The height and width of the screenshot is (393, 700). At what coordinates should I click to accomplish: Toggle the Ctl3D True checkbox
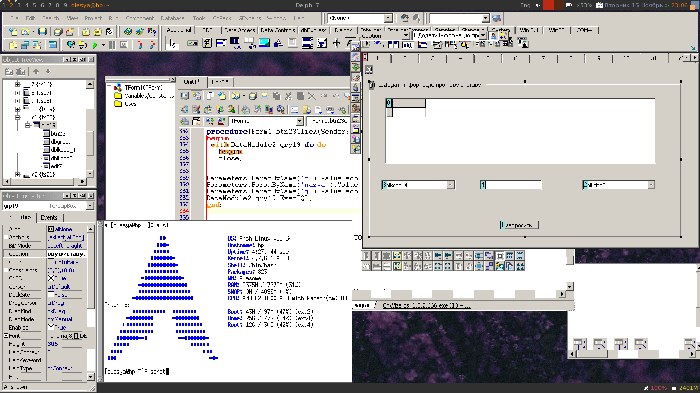click(51, 278)
